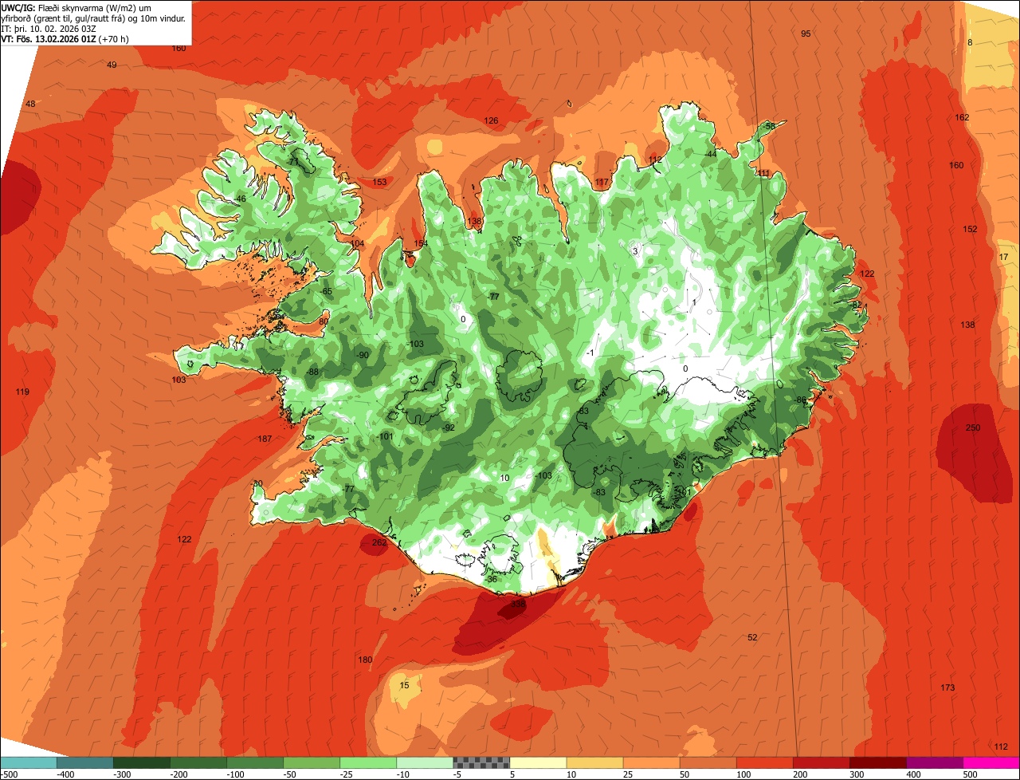Pick the dark red 300 to 400 legend swatch
This screenshot has width=1020, height=780.
click(877, 762)
